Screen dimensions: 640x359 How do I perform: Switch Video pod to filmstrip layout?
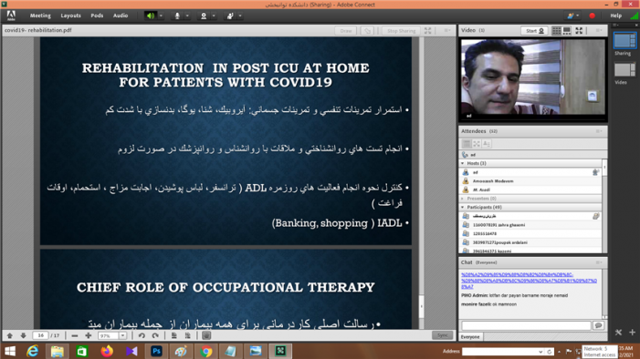point(567,31)
